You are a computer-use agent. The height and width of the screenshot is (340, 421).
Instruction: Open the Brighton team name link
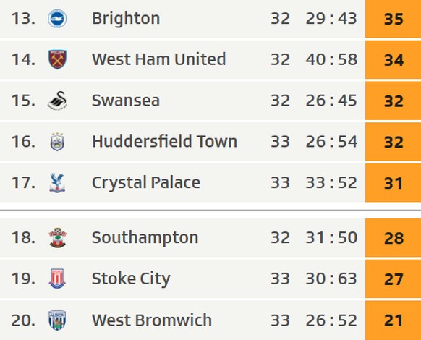point(126,19)
